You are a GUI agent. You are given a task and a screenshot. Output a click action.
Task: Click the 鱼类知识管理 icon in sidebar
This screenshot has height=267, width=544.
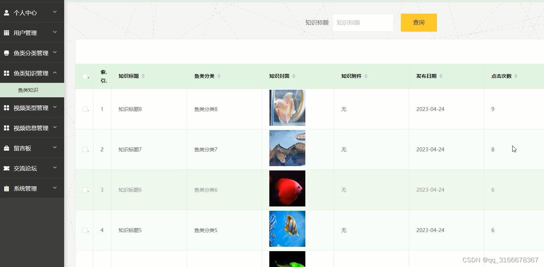(6, 73)
